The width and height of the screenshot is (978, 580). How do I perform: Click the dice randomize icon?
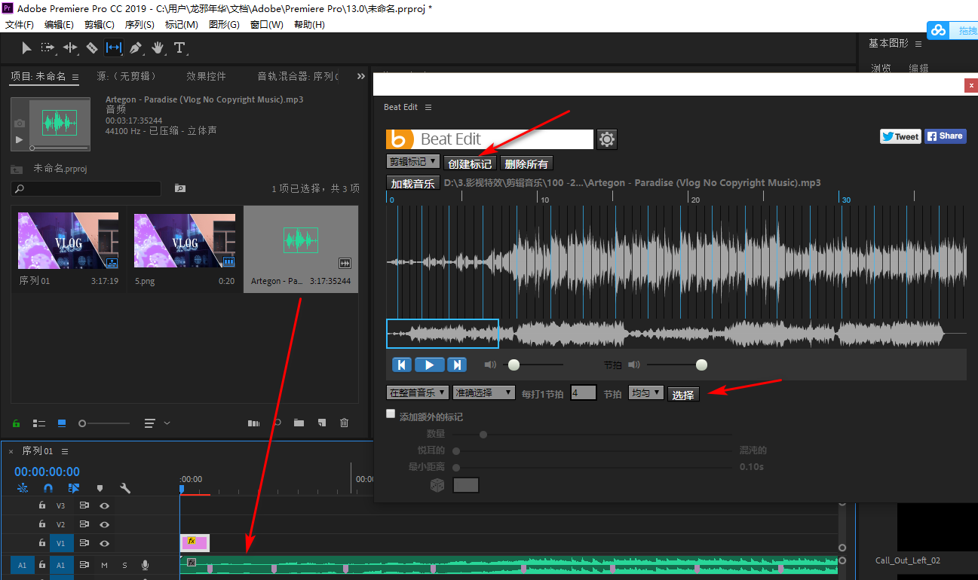pos(437,486)
